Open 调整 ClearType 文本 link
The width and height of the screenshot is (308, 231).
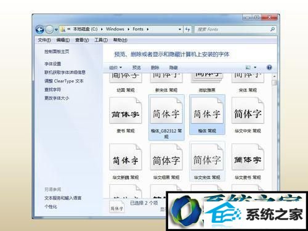point(64,81)
